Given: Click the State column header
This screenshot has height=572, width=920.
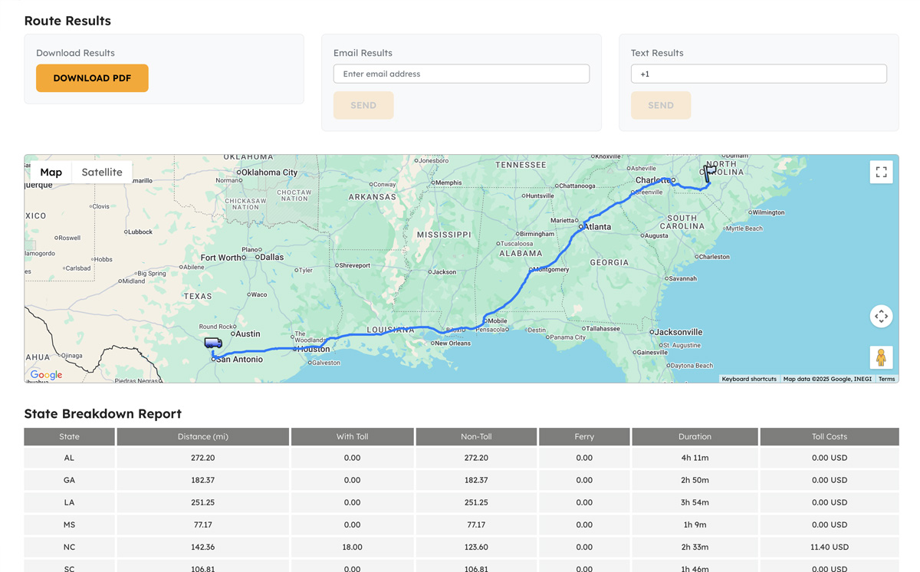Looking at the screenshot, I should click(x=69, y=437).
